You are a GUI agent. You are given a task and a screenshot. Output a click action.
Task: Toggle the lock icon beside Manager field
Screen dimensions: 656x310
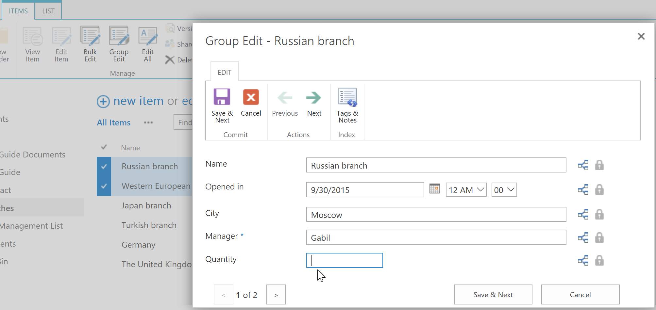click(x=599, y=237)
